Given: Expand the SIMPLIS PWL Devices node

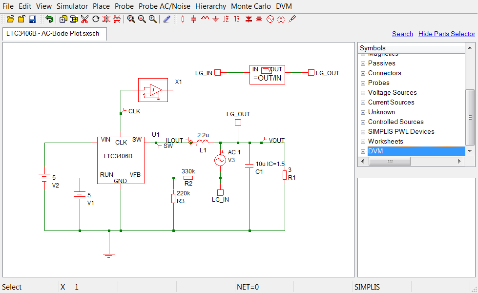Looking at the screenshot, I should [363, 132].
